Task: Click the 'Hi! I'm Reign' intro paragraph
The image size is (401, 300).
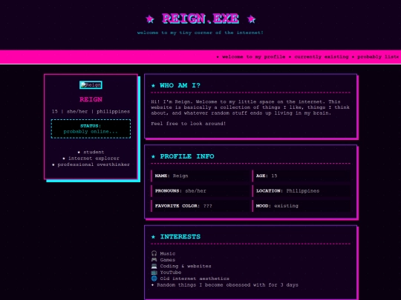Action: pos(250,107)
